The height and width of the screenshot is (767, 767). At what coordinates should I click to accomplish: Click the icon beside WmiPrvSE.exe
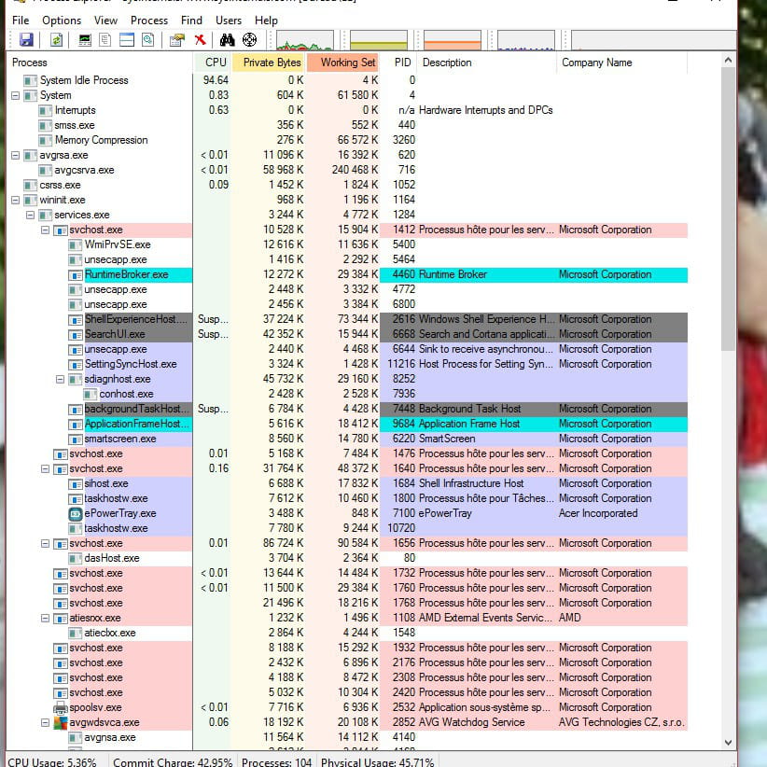[x=75, y=245]
